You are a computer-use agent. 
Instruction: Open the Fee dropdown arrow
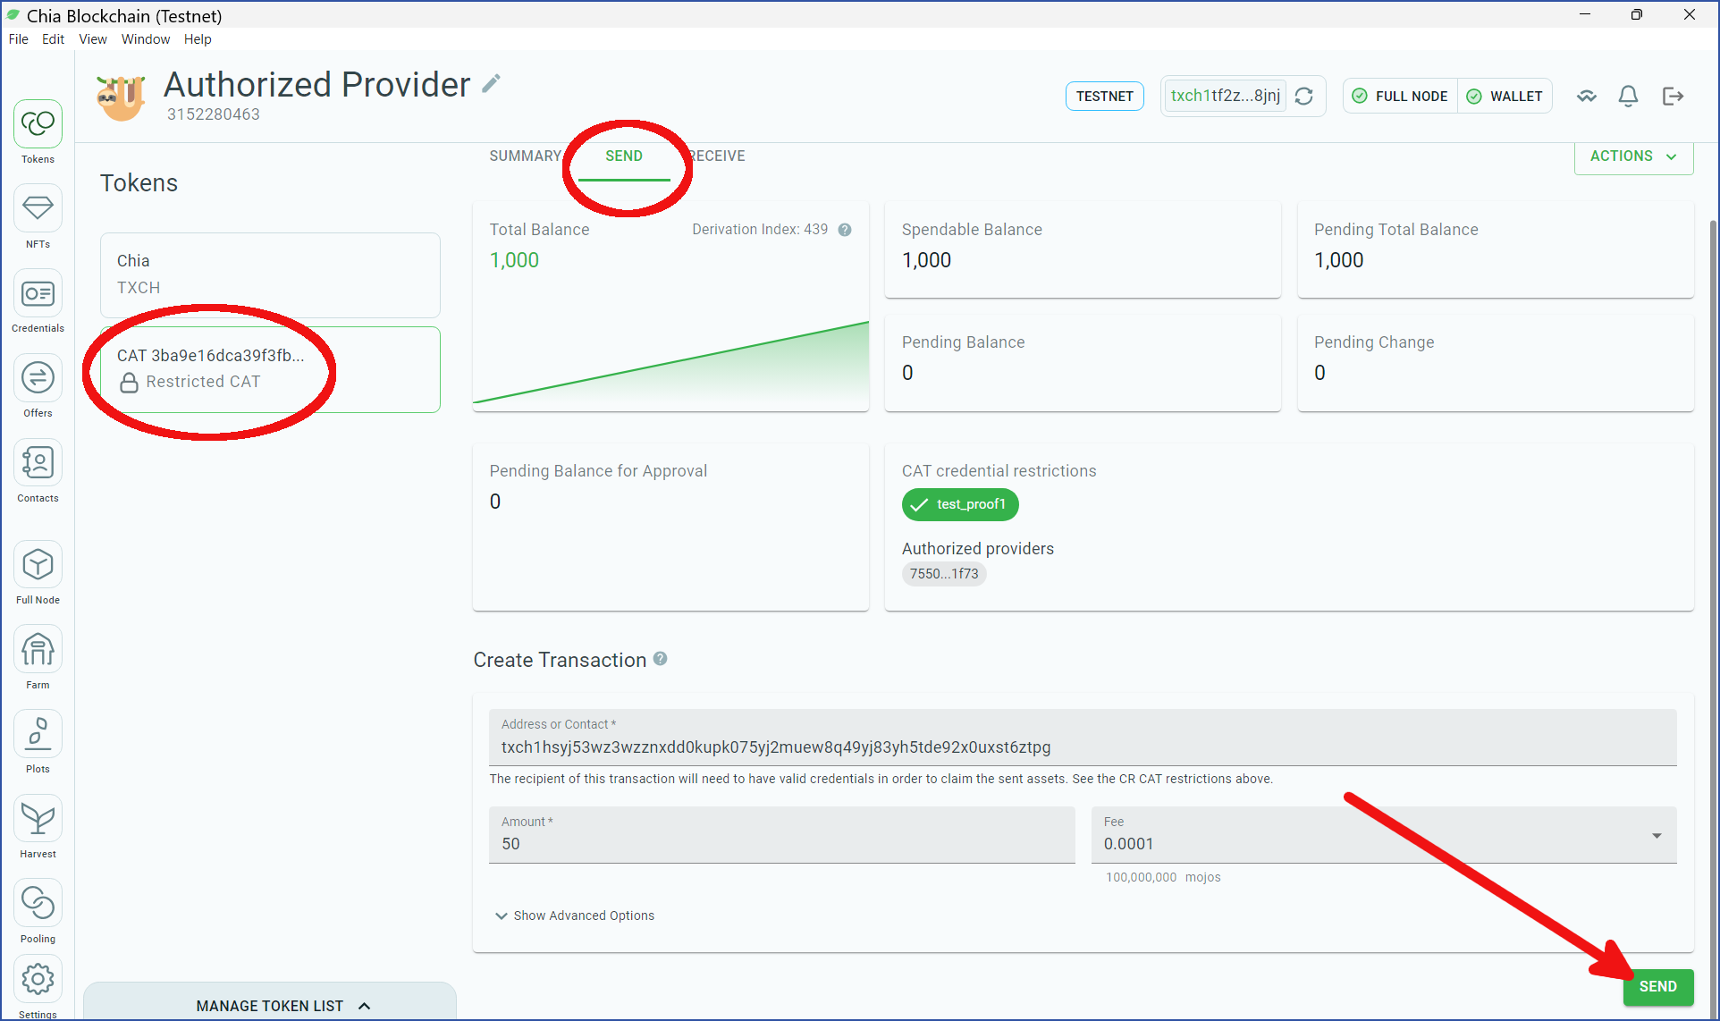(x=1657, y=836)
